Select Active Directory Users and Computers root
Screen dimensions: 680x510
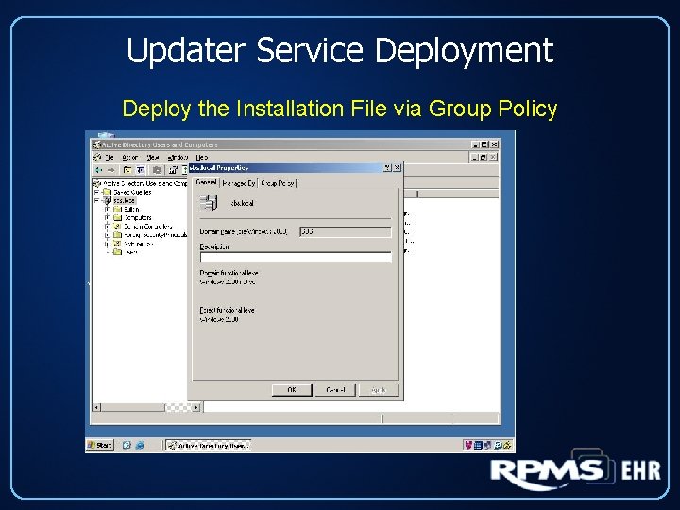145,183
